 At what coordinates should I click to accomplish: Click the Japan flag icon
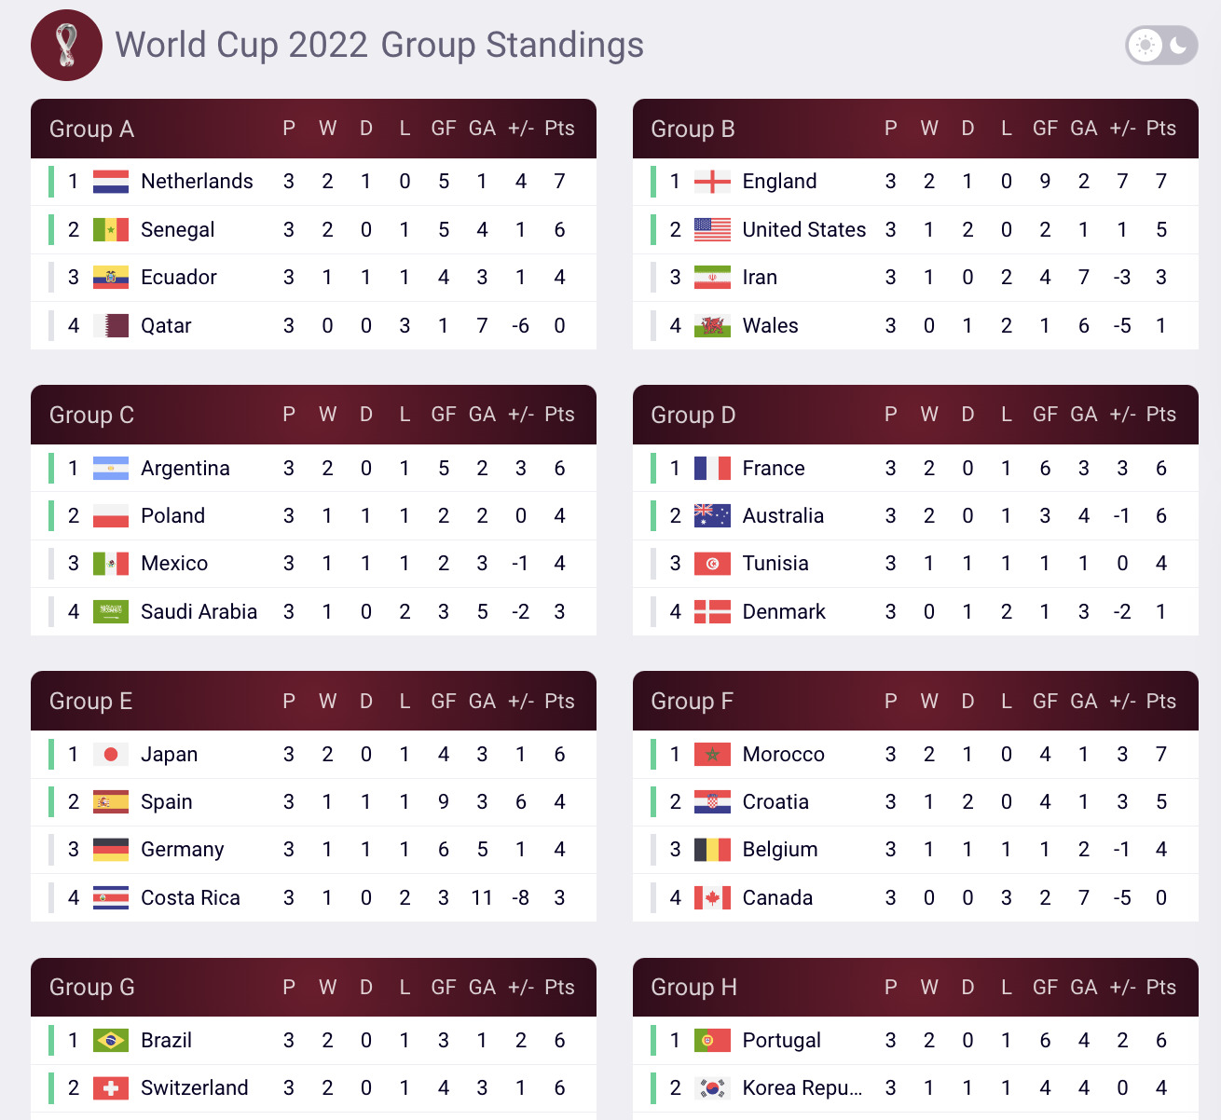click(111, 754)
